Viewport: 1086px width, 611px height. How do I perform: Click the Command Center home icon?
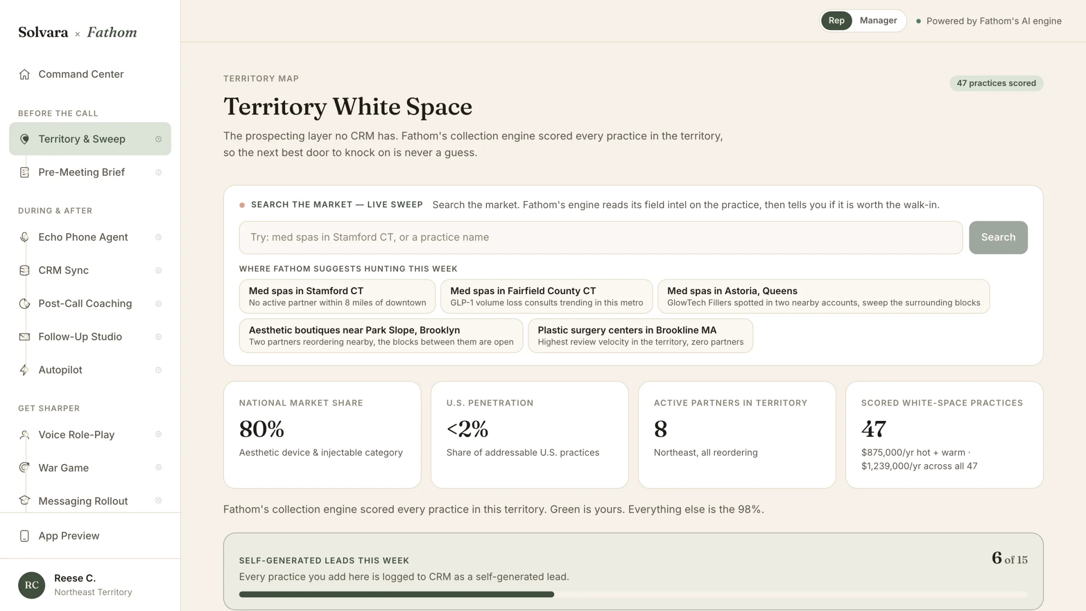pos(24,74)
